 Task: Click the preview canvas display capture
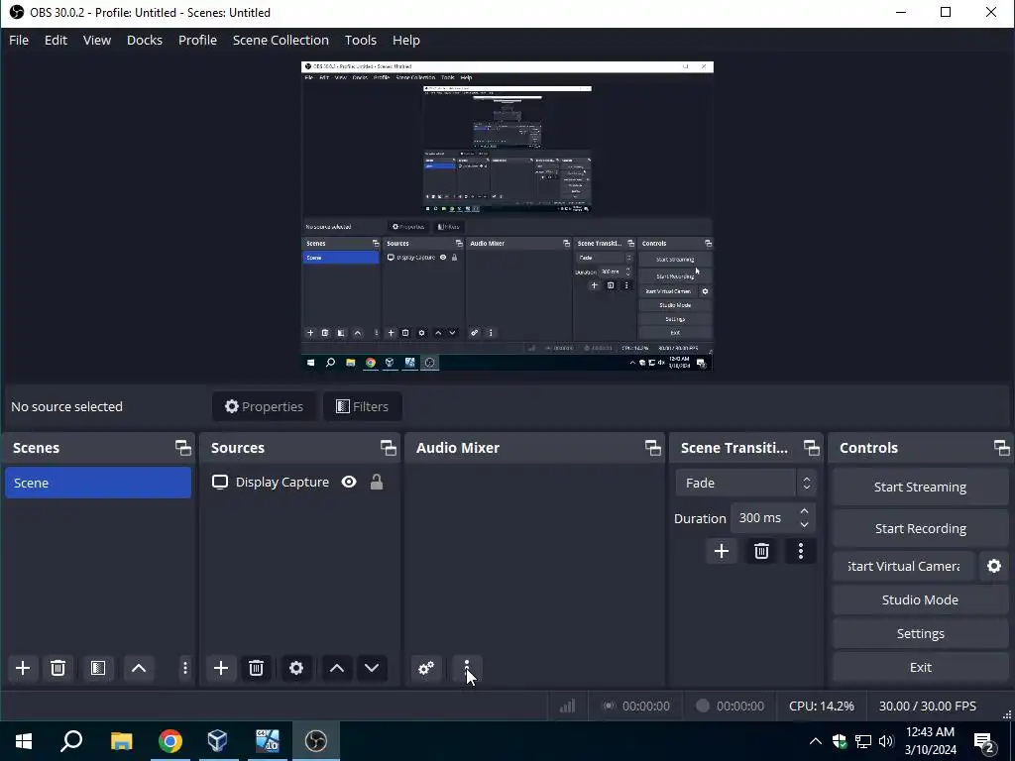point(507,215)
